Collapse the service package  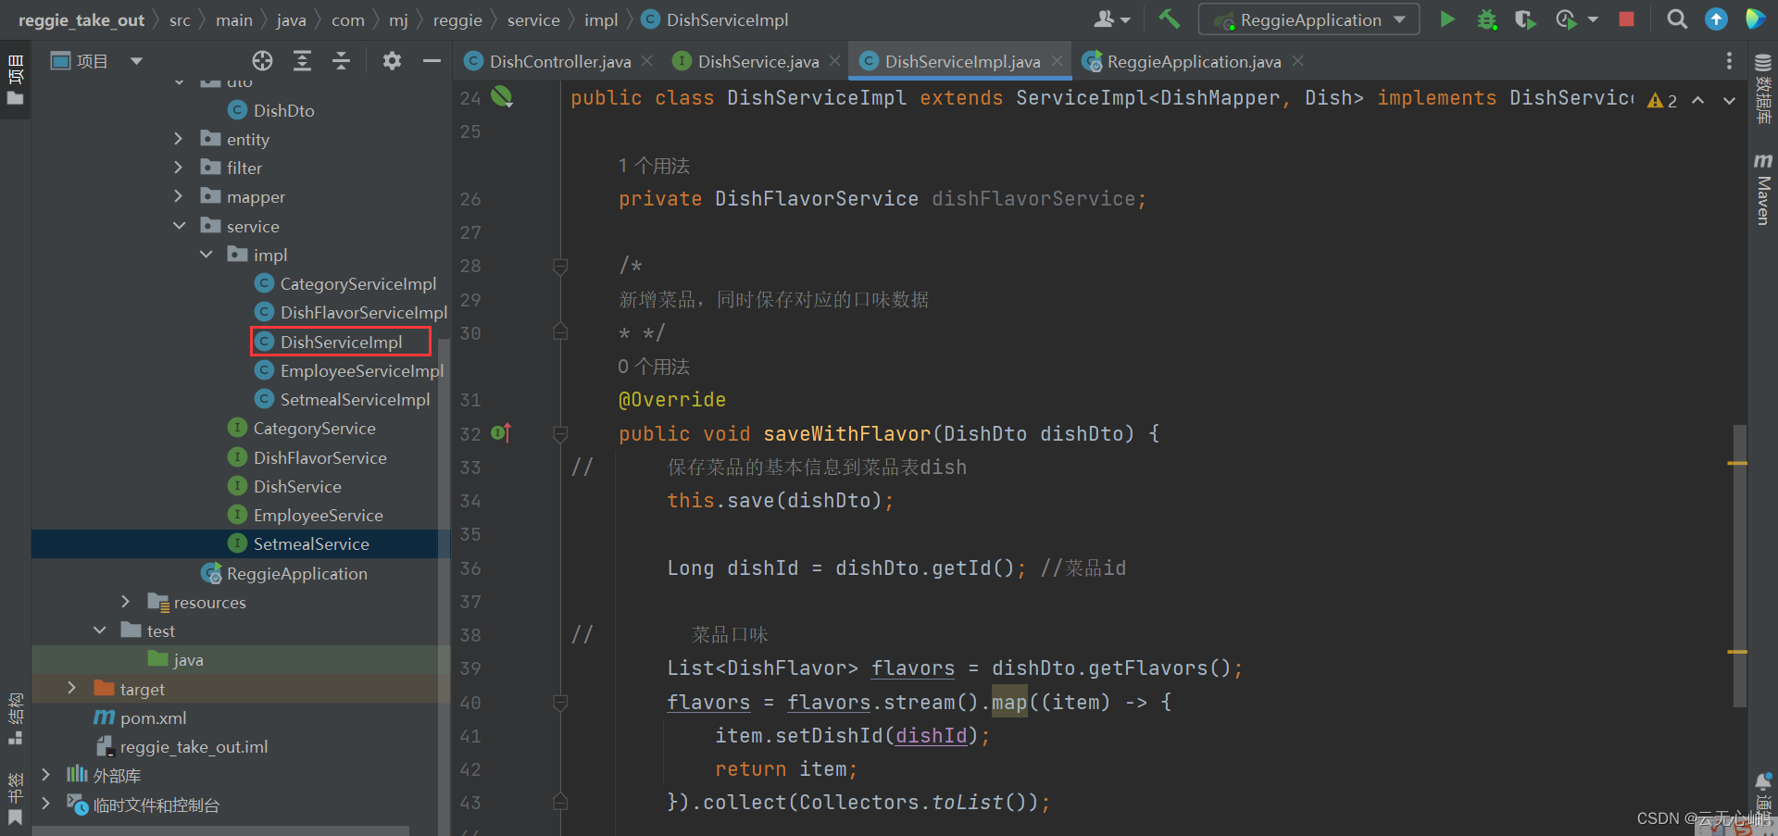178,226
